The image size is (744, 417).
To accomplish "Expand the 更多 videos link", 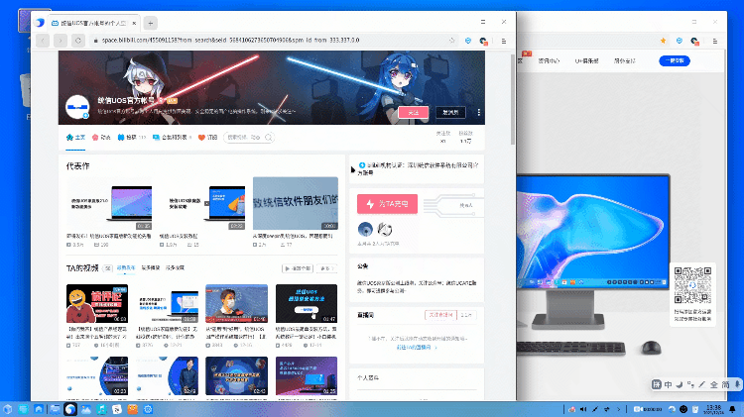I will [327, 268].
